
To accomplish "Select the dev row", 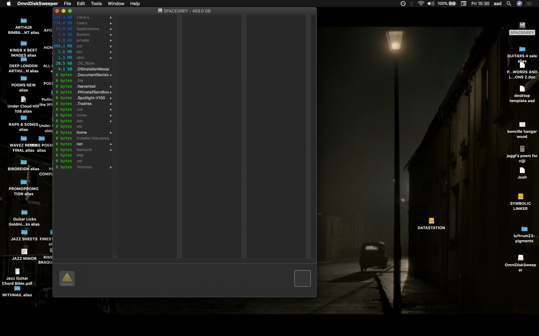I will pyautogui.click(x=83, y=121).
